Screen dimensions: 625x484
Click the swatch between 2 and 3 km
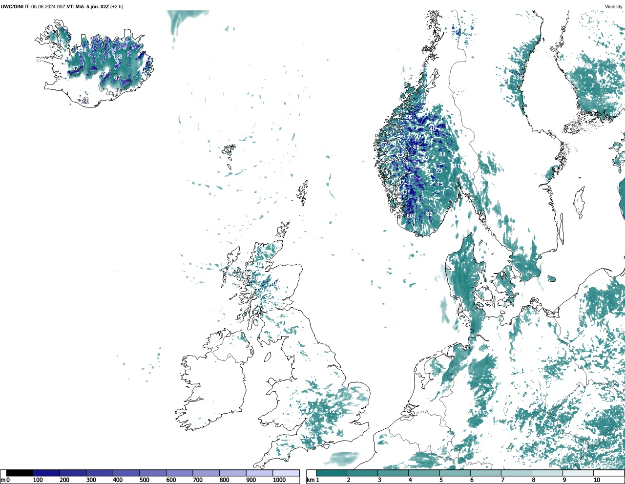tap(362, 473)
